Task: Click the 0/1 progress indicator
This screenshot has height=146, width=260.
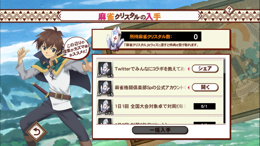Action: pos(204,106)
